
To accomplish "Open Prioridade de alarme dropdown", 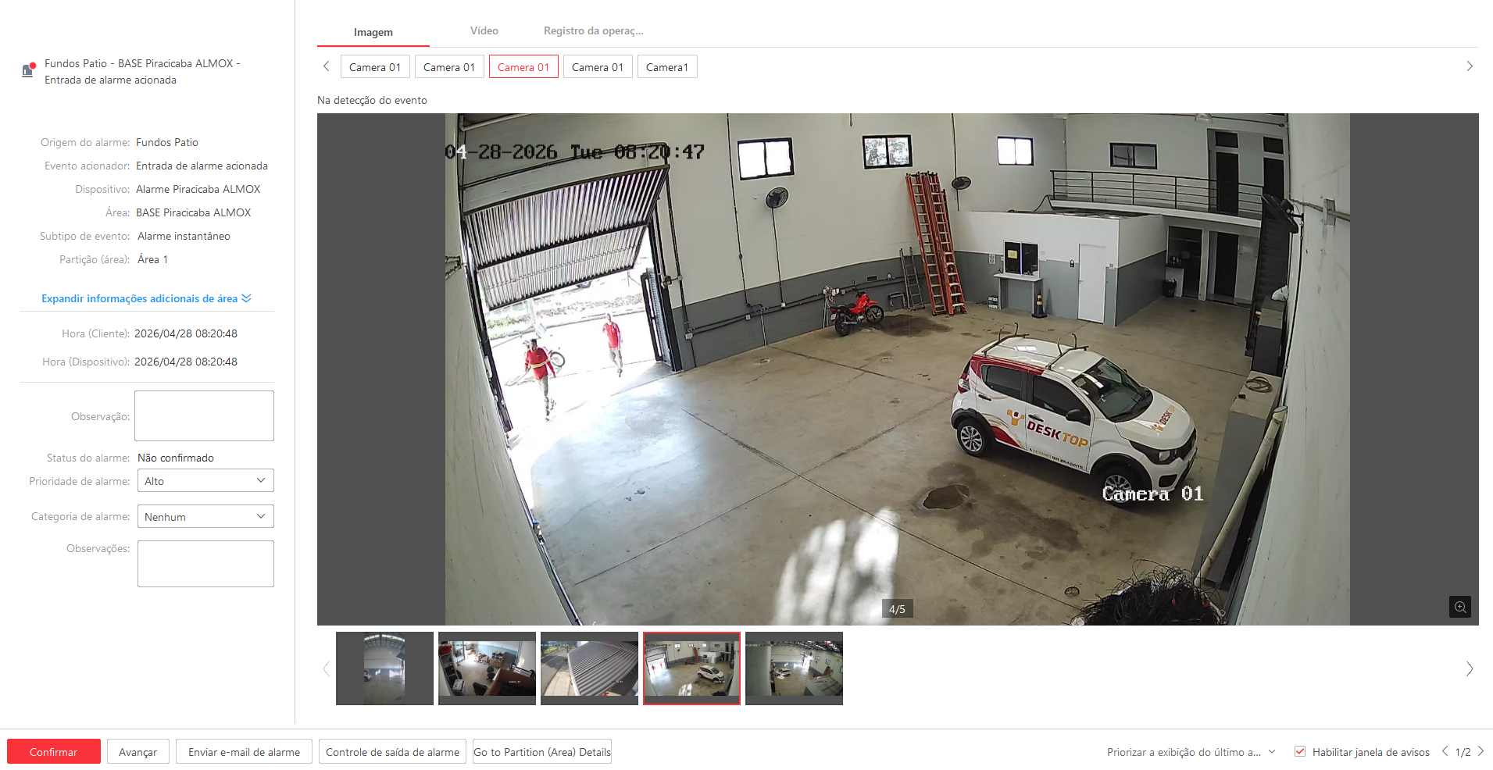I will click(x=205, y=481).
